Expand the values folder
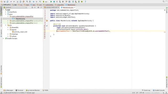This screenshot has height=94, width=168. pyautogui.click(x=8, y=36)
